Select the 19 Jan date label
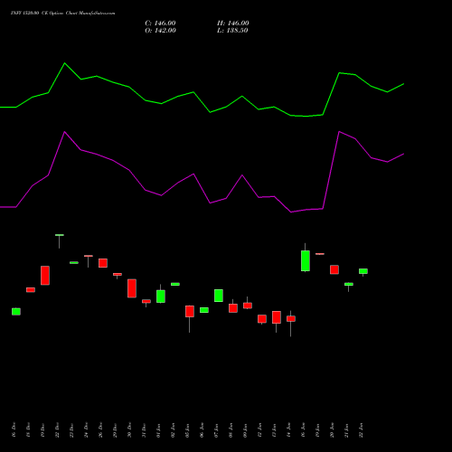Screen dimensions: 452x452 [x=317, y=430]
